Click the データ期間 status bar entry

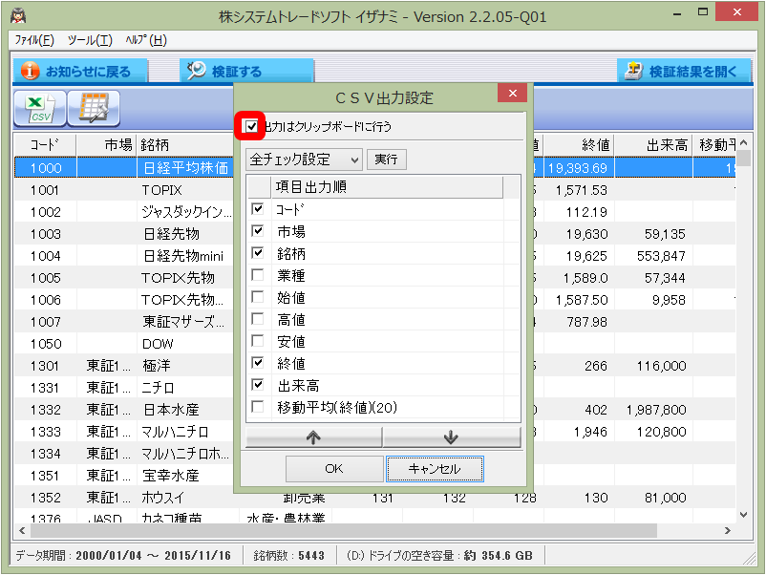click(123, 556)
